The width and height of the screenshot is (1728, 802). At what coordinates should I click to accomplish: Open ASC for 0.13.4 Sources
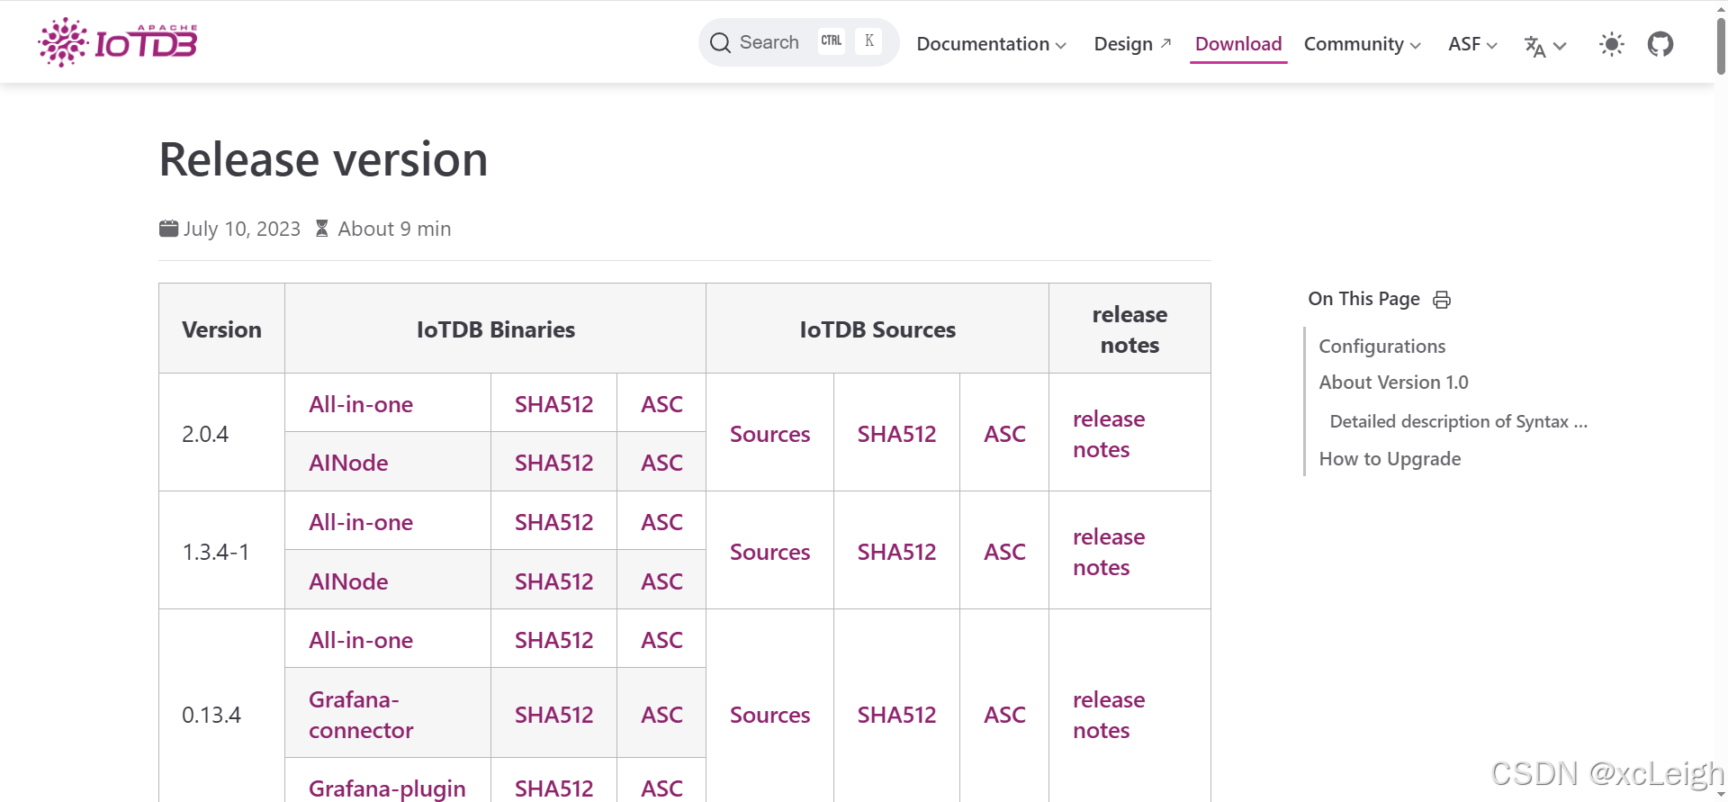[x=1004, y=715]
